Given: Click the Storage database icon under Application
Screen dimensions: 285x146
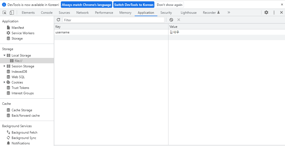Looking at the screenshot, I should point(8,39).
